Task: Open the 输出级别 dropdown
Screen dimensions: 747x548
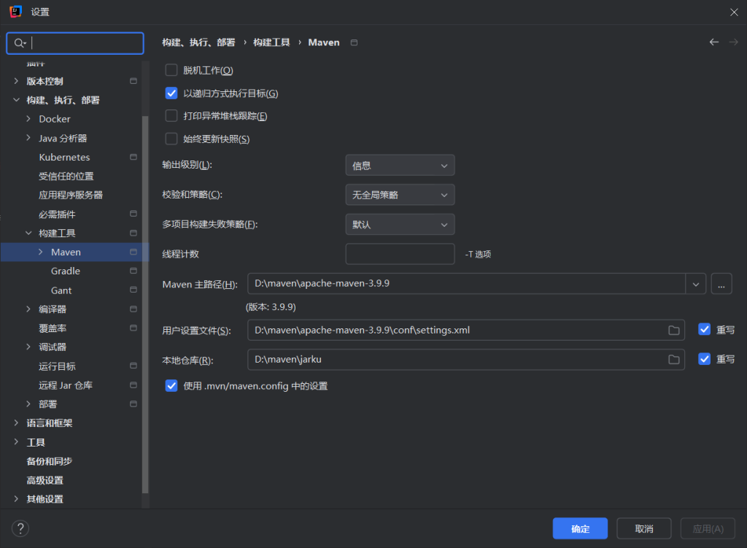Action: click(x=400, y=166)
